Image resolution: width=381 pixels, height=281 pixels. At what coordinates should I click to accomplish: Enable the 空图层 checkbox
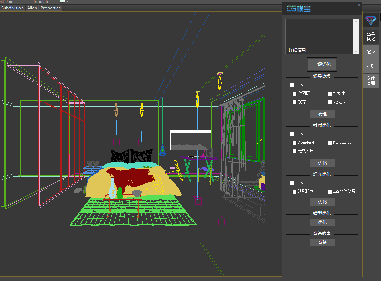pos(295,94)
